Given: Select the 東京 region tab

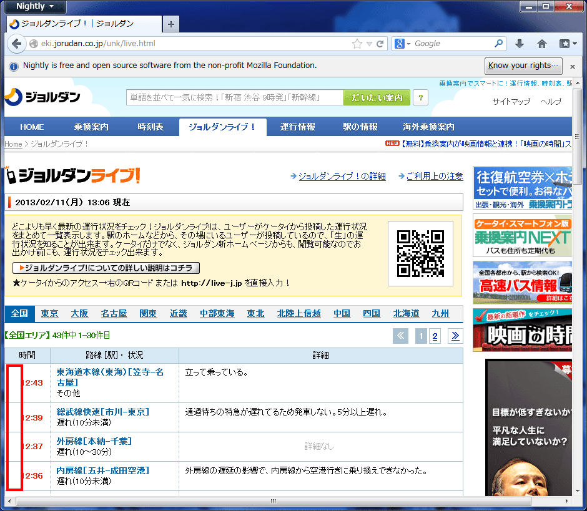Looking at the screenshot, I should (x=50, y=313).
